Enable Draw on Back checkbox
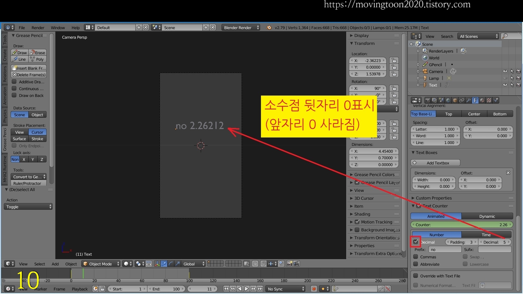 click(14, 95)
